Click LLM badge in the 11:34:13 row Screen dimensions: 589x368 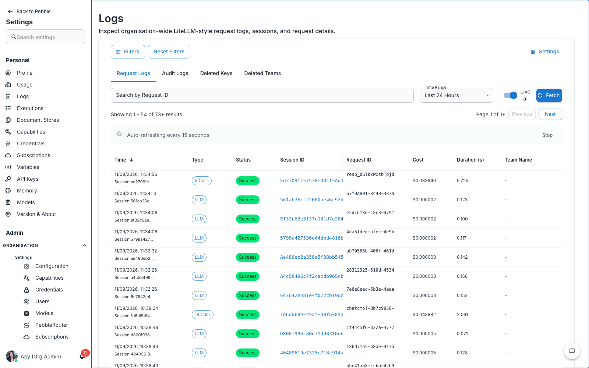(199, 200)
